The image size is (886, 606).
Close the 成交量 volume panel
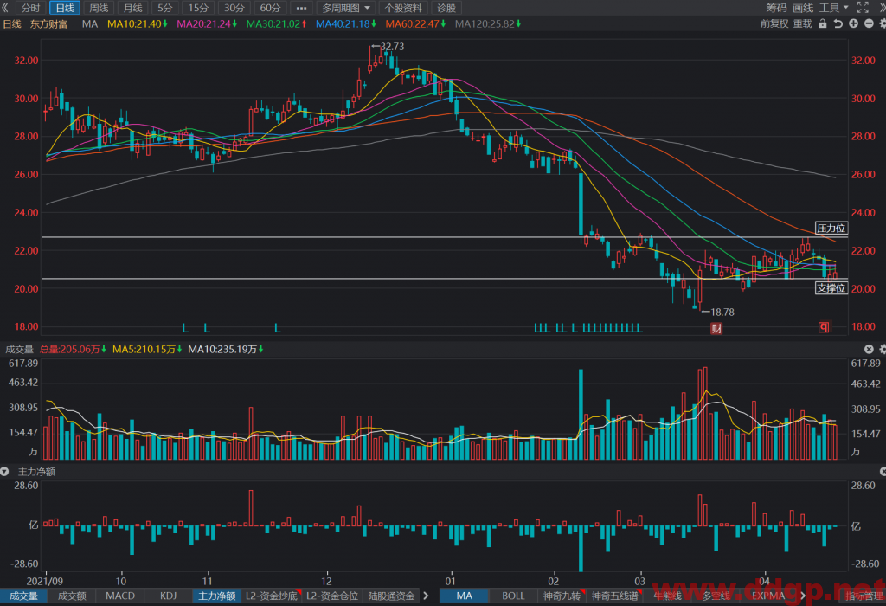pos(869,350)
